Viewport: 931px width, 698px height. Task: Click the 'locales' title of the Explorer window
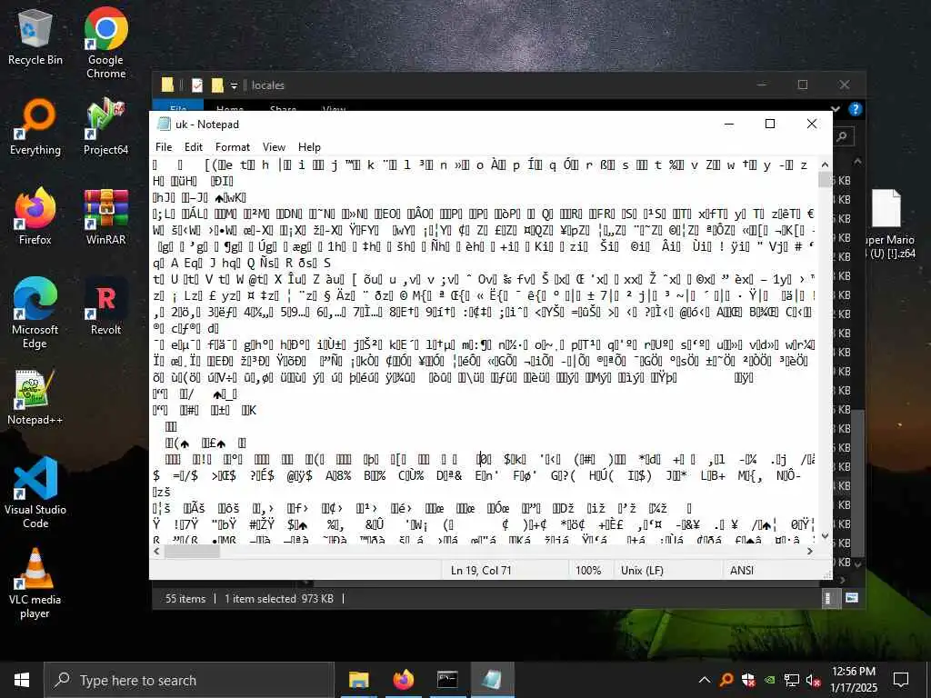(x=268, y=85)
